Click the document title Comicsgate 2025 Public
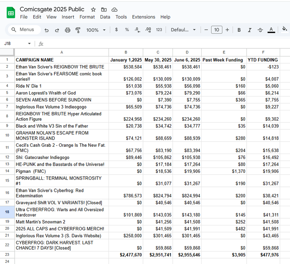The image size is (290, 264). 52,9
